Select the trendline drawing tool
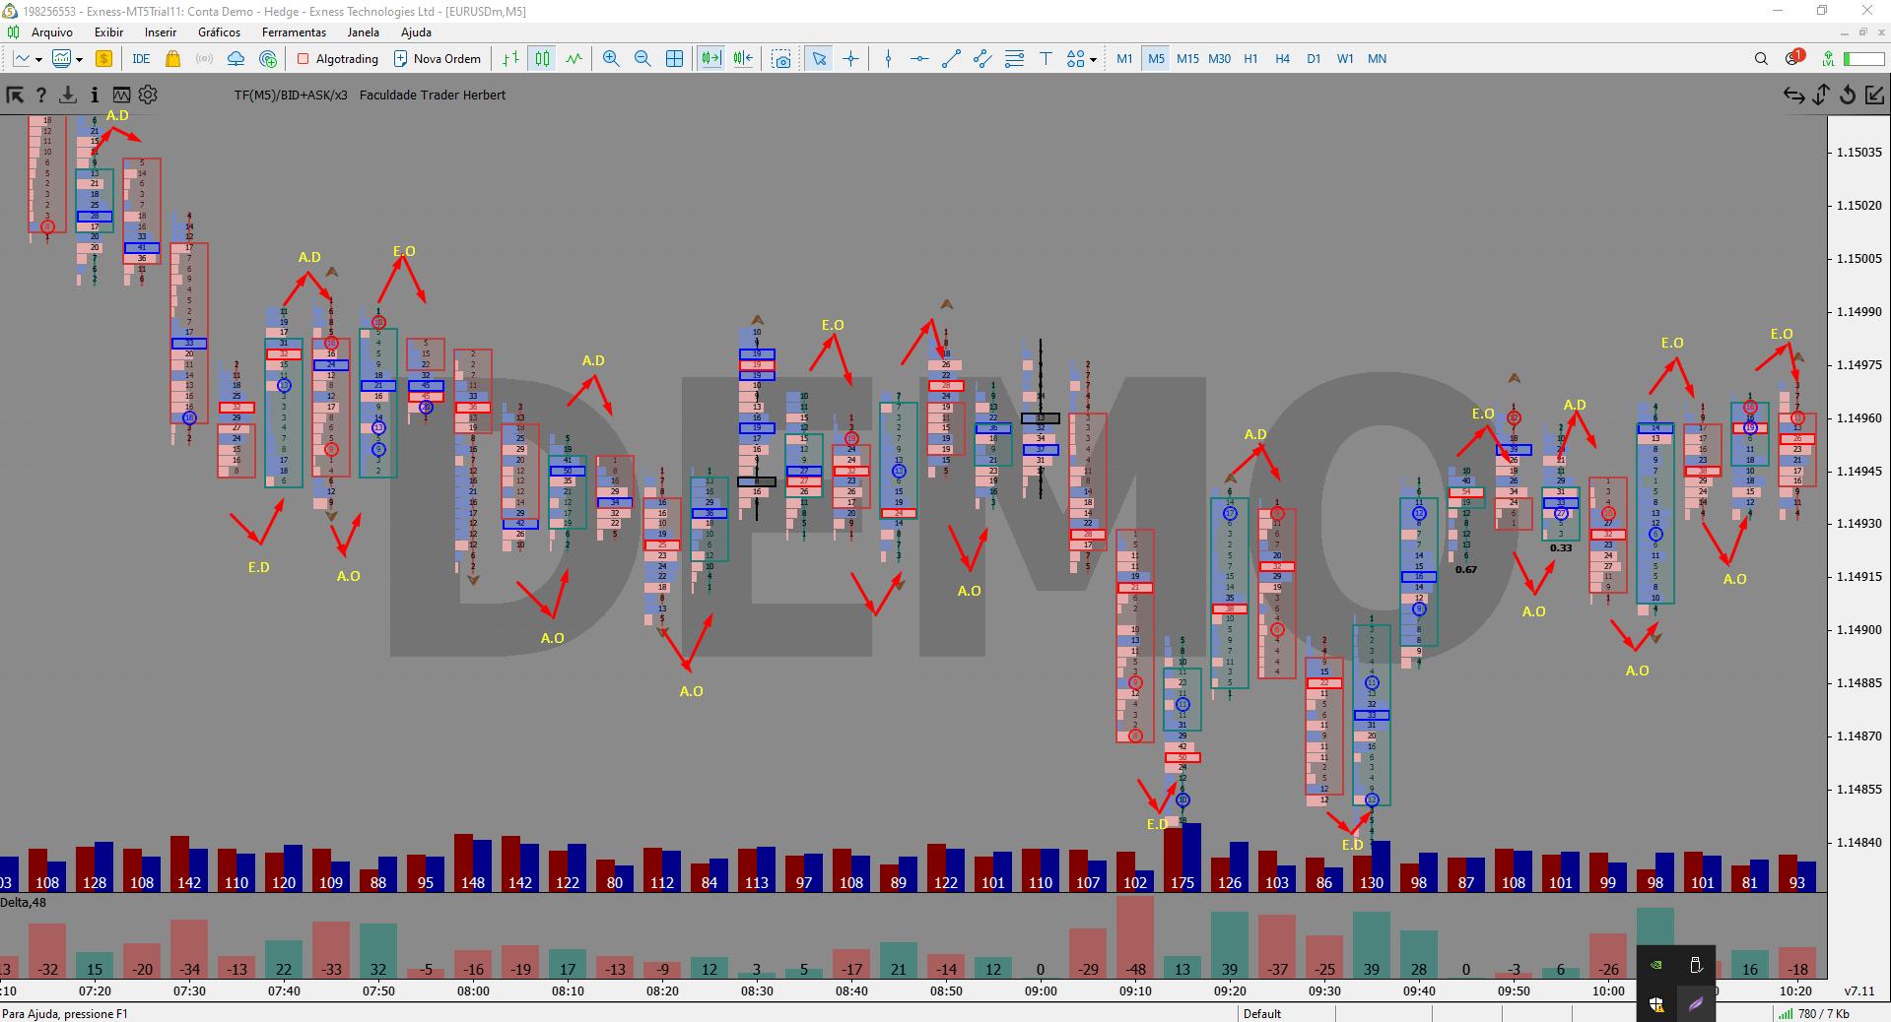Screen dimensions: 1891x1022 coord(951,59)
